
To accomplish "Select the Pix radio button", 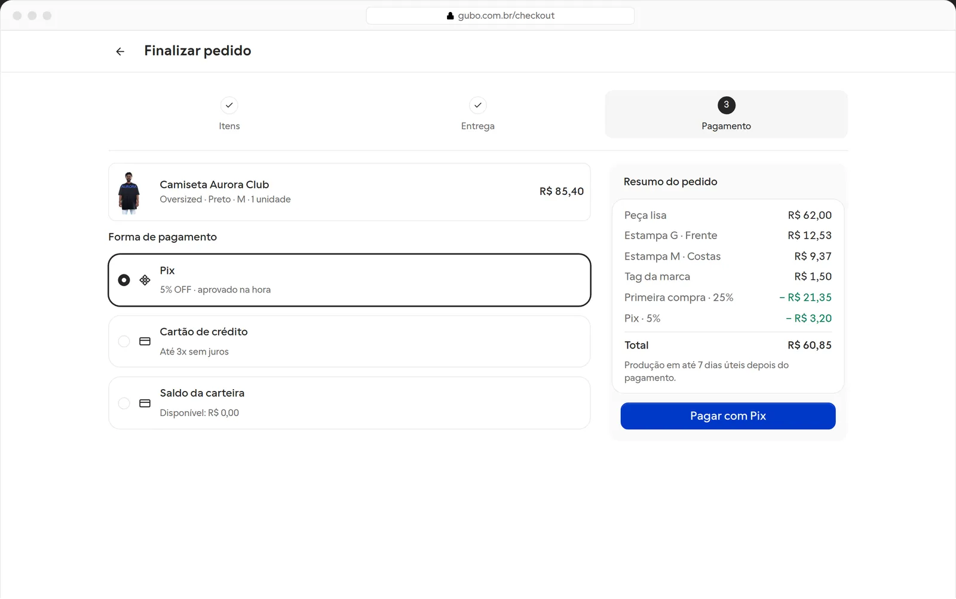I will pos(124,280).
